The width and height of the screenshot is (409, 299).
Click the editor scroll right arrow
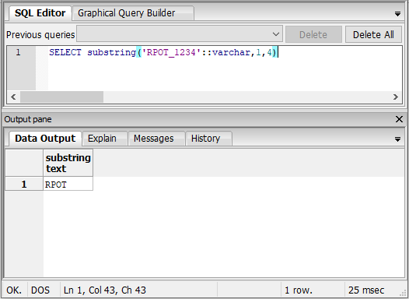396,97
